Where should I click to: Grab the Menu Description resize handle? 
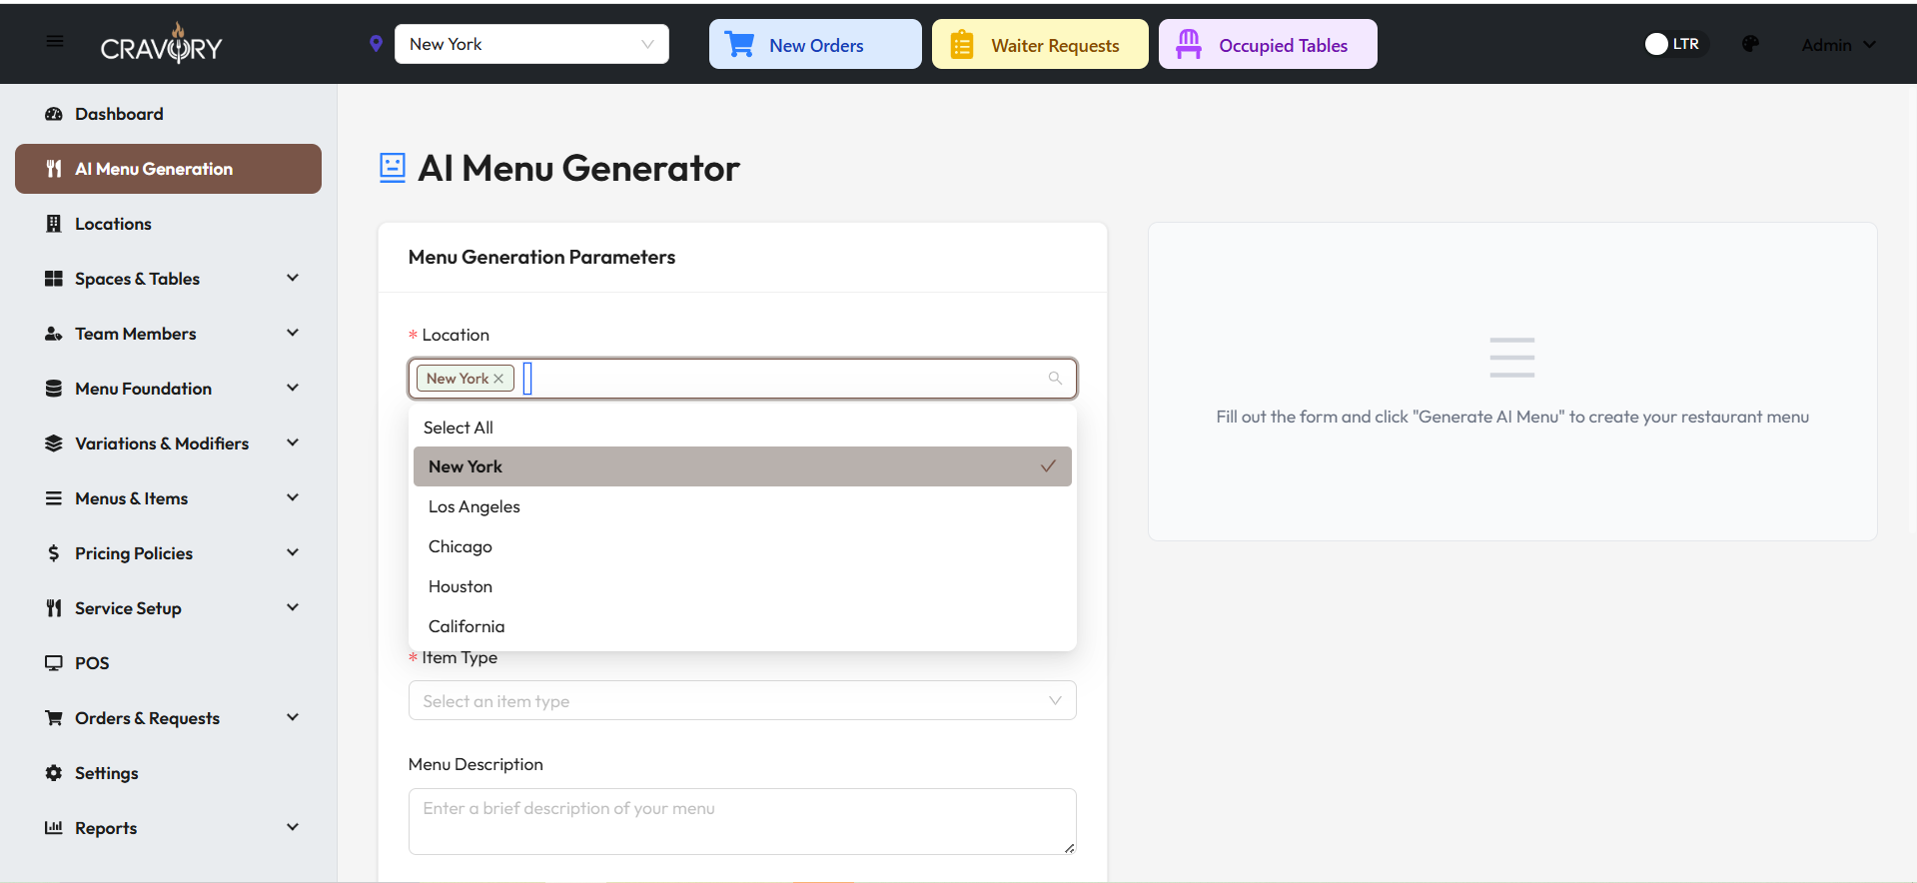(1069, 848)
